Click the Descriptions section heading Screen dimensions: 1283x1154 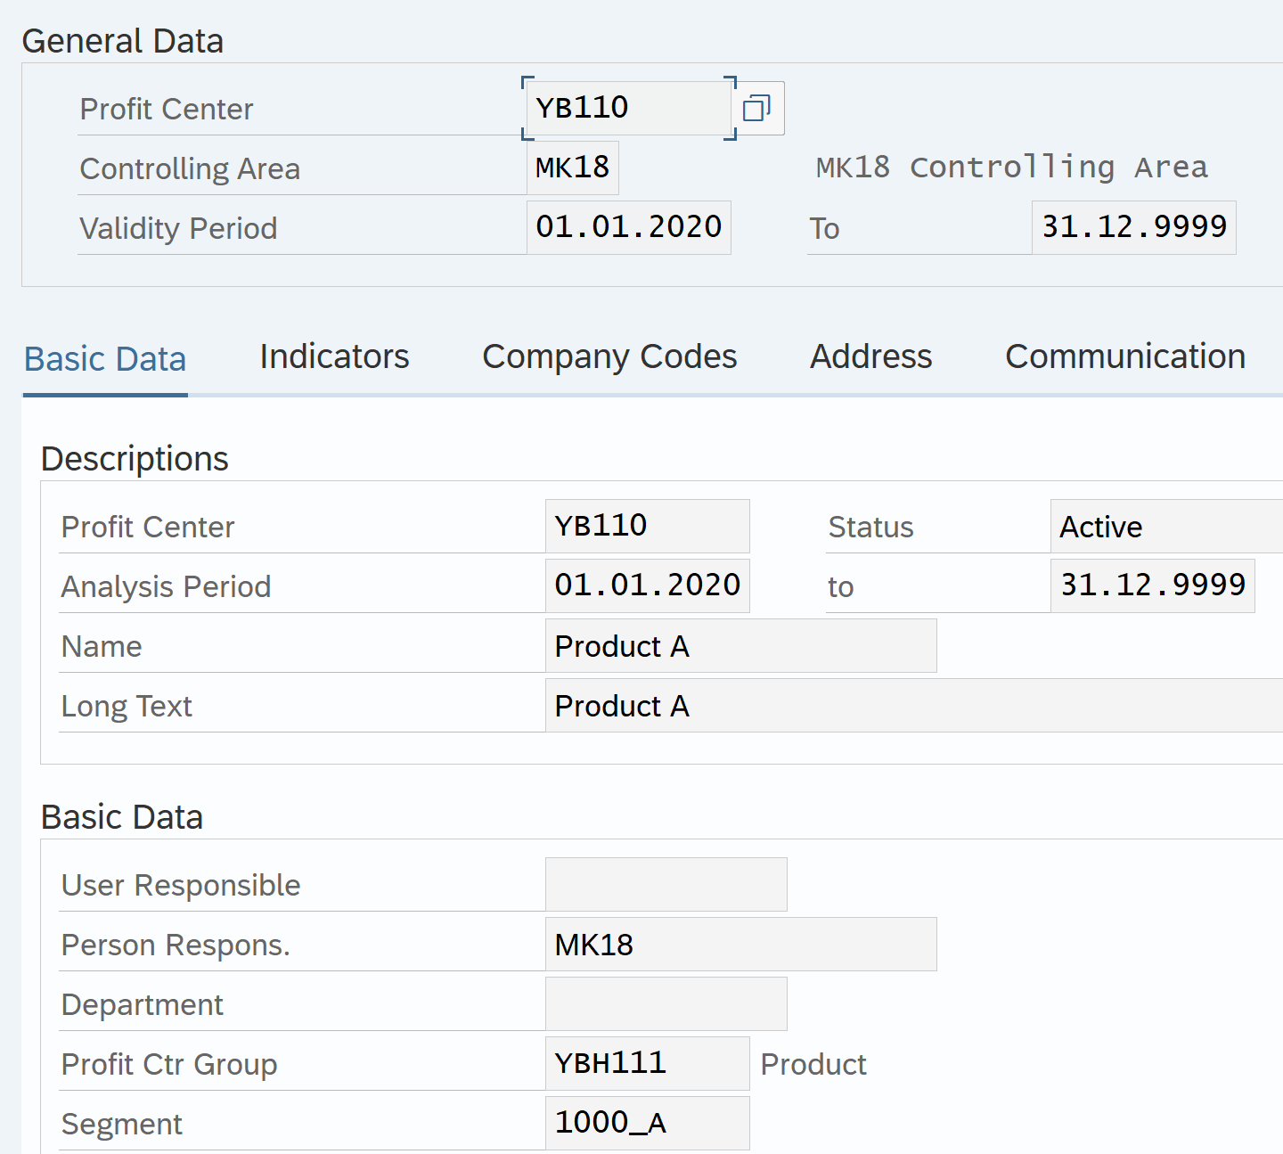pos(135,458)
